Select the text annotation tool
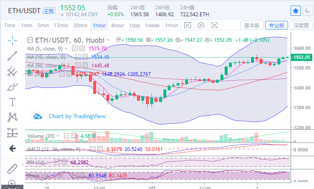314x189 pixels. [x=12, y=102]
